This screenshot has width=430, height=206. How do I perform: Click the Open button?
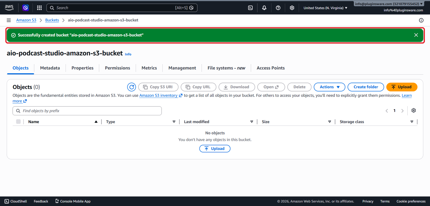[x=271, y=87]
